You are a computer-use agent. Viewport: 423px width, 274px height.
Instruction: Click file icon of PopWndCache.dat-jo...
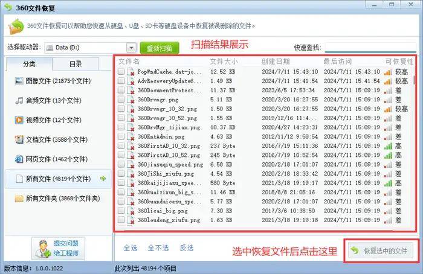131,72
